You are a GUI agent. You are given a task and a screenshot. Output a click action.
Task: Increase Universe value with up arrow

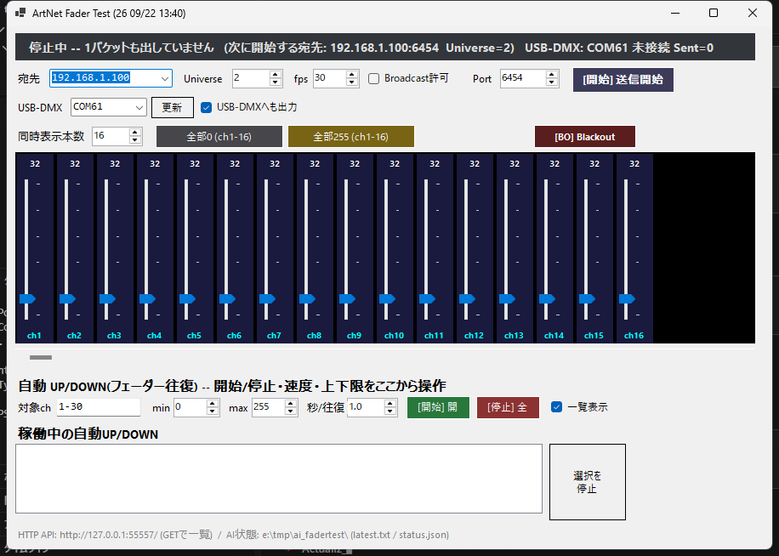[276, 74]
